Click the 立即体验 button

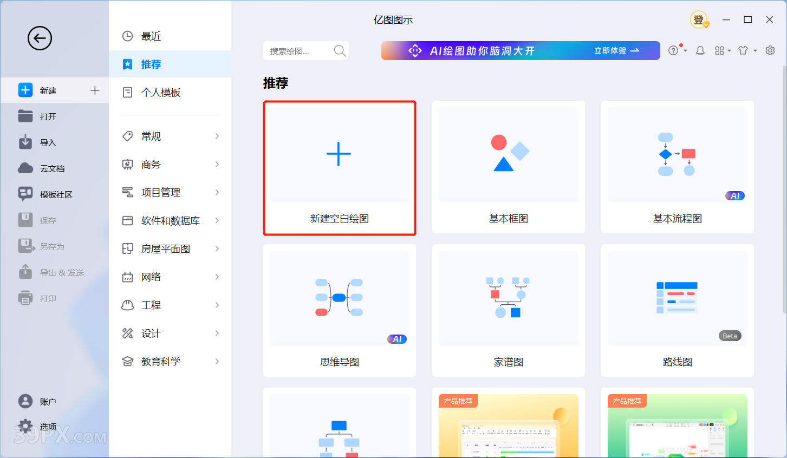pyautogui.click(x=616, y=50)
